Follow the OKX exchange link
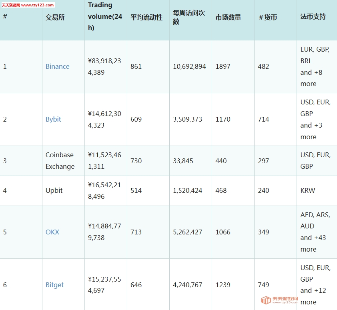Image resolution: width=337 pixels, height=310 pixels. tap(52, 232)
